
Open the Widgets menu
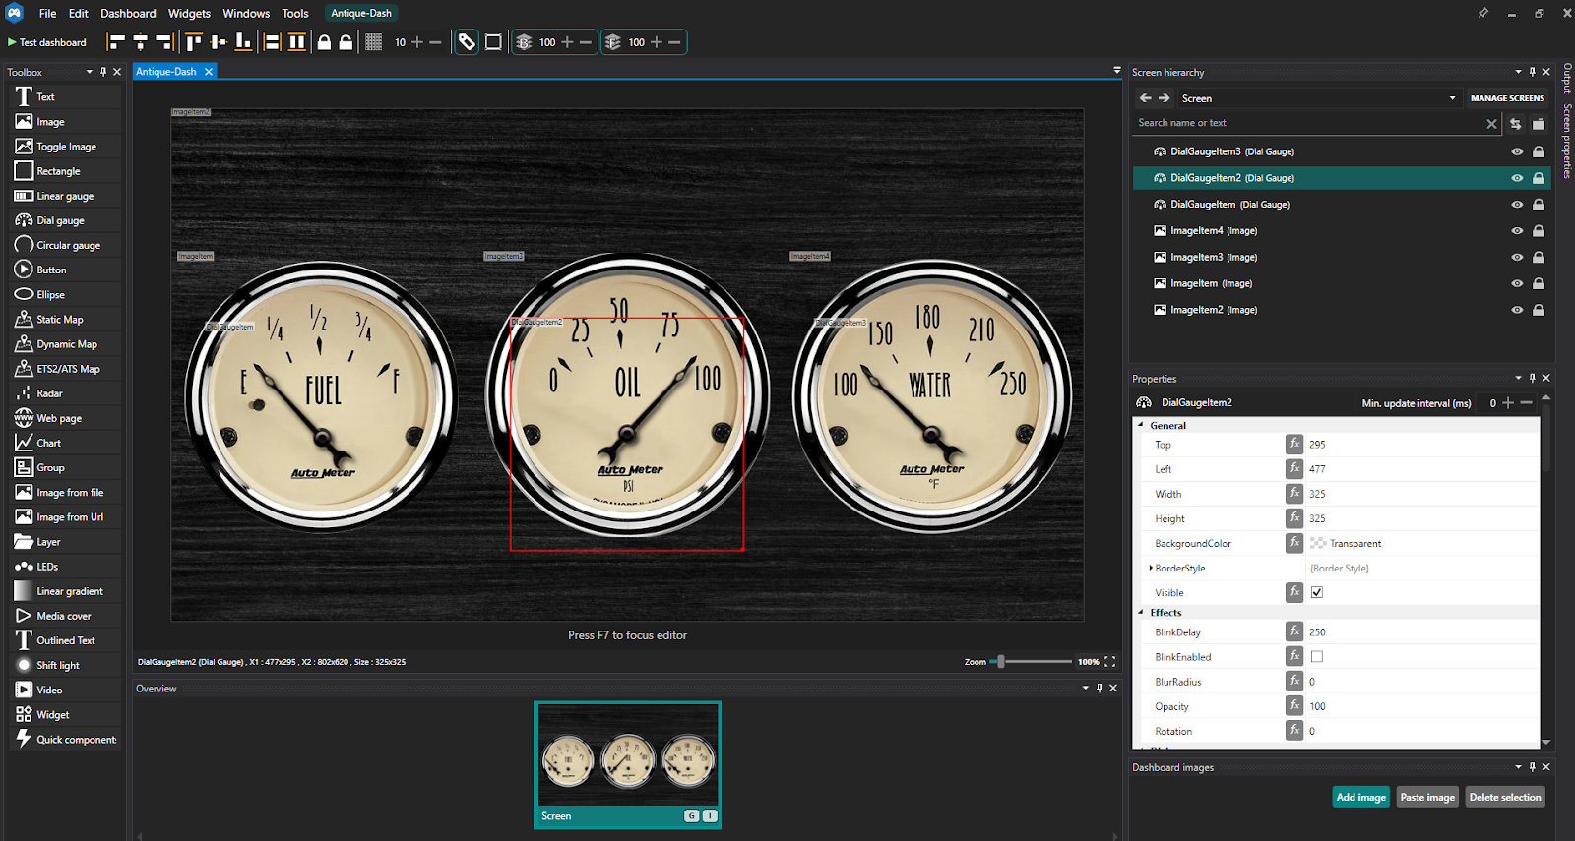point(189,13)
